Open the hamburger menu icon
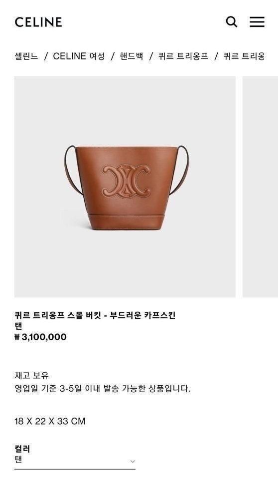Viewport: 278px width, 479px height. [x=257, y=21]
